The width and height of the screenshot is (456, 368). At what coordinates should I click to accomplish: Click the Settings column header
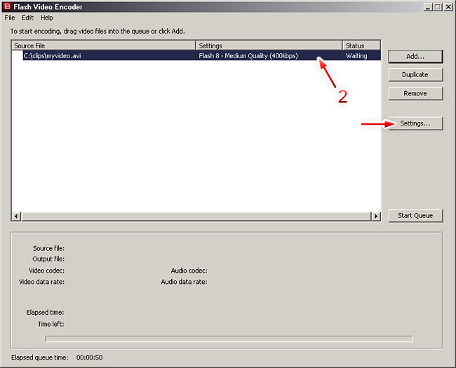pyautogui.click(x=269, y=46)
